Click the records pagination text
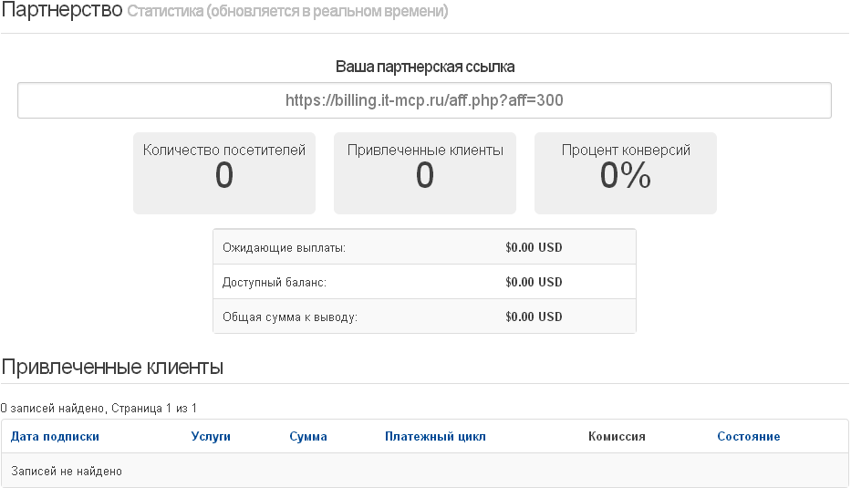The height and width of the screenshot is (488, 851). [99, 409]
